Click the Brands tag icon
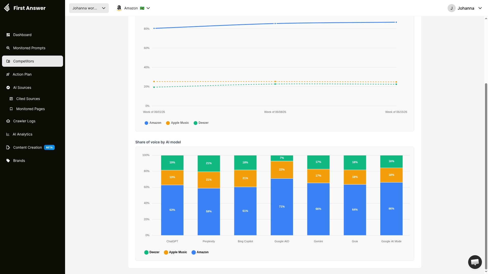This screenshot has height=274, width=488. click(x=8, y=161)
